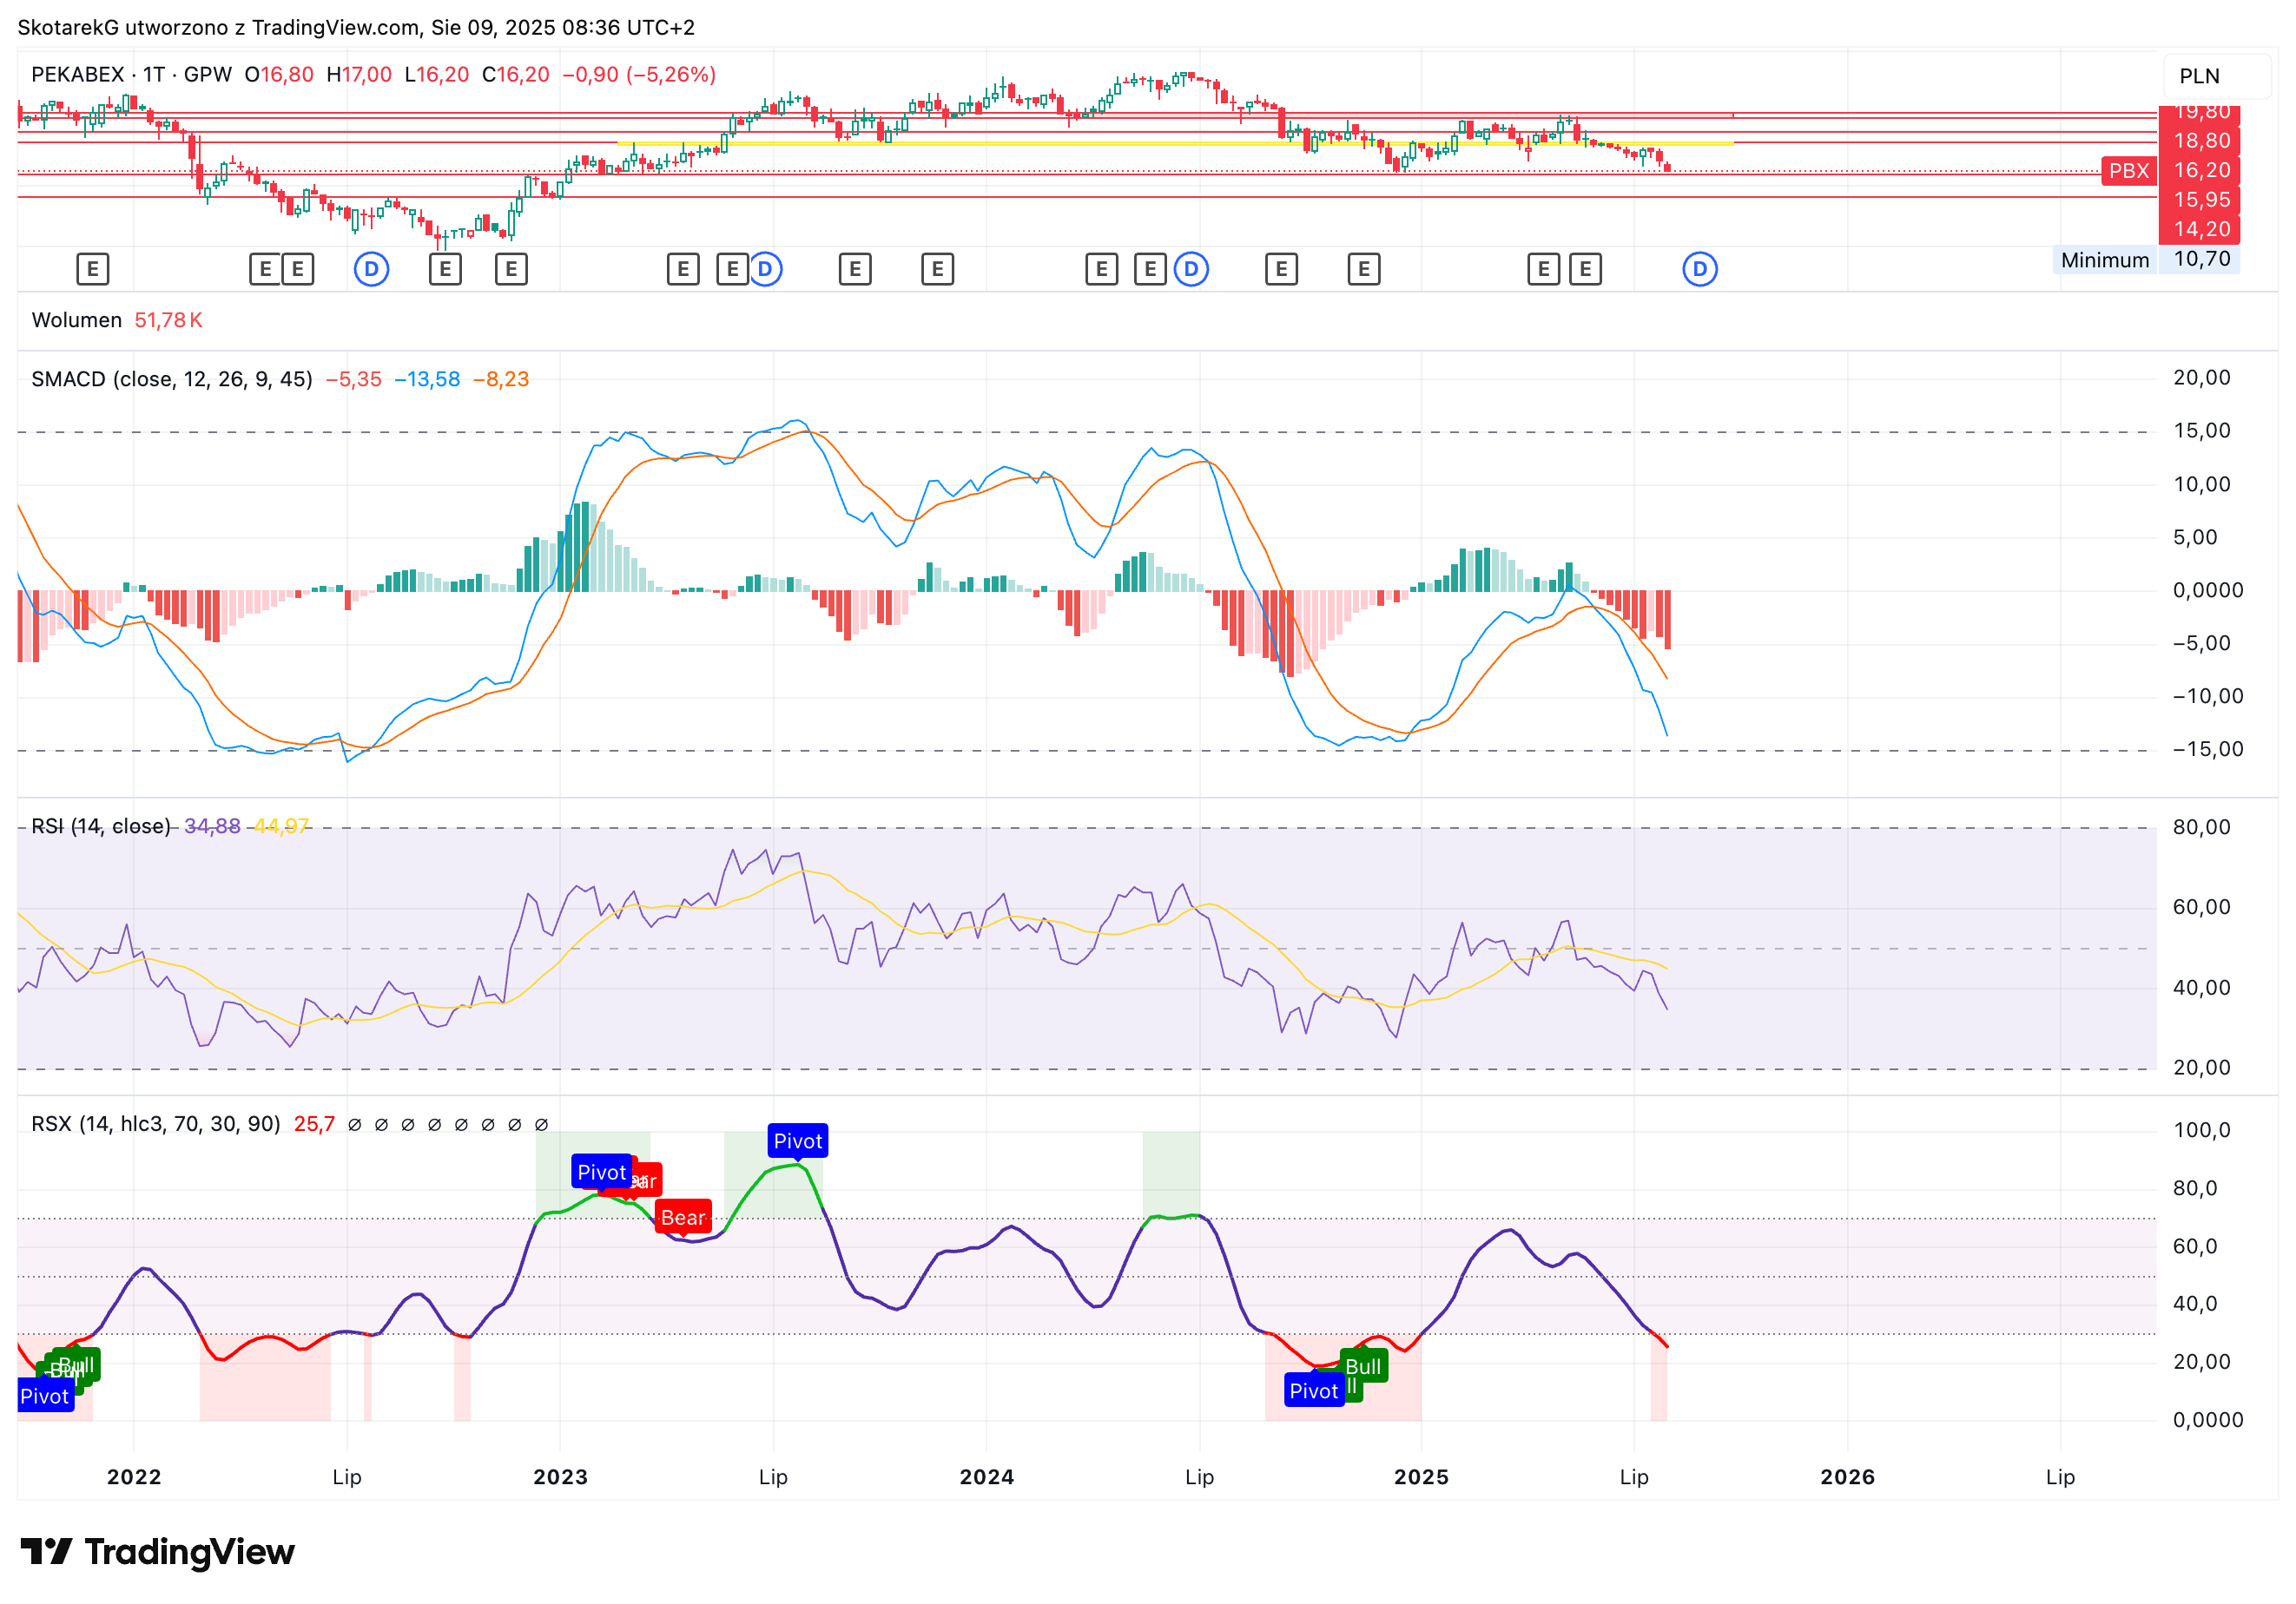
Task: Click the 80,00 level on RSI scale
Action: point(2202,827)
